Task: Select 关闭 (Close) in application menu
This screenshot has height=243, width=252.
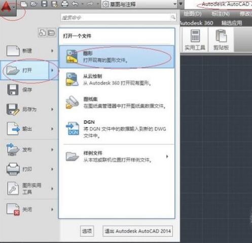Action: (29, 210)
